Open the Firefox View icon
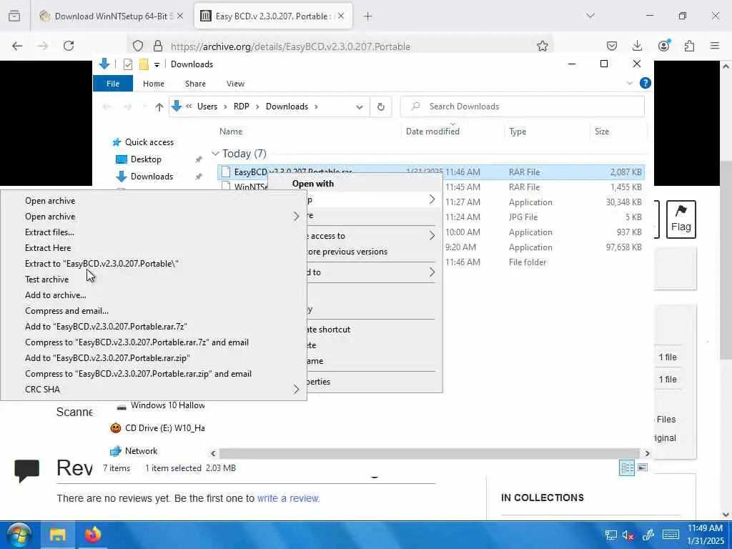The image size is (732, 549). coord(14,16)
